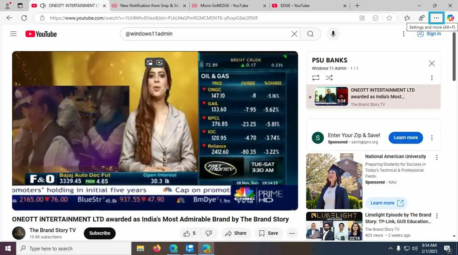Select the ONEOTT iNTERTAINMENT tab

(x=69, y=6)
